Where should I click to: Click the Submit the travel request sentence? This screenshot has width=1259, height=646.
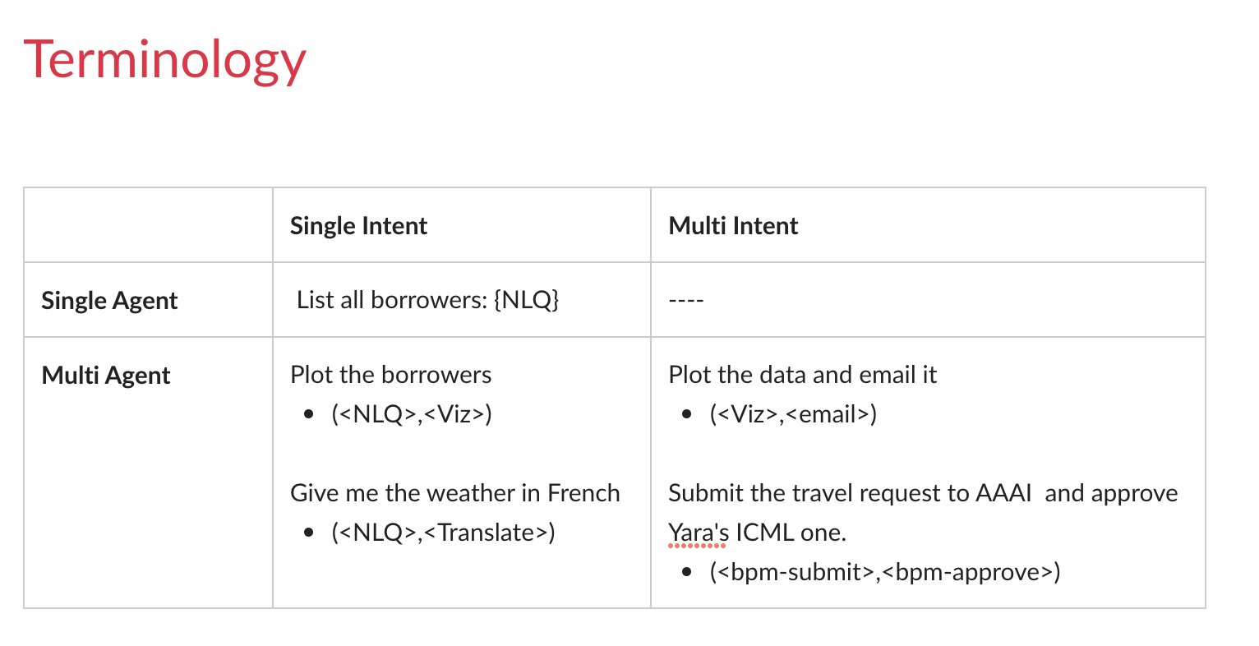tap(923, 513)
